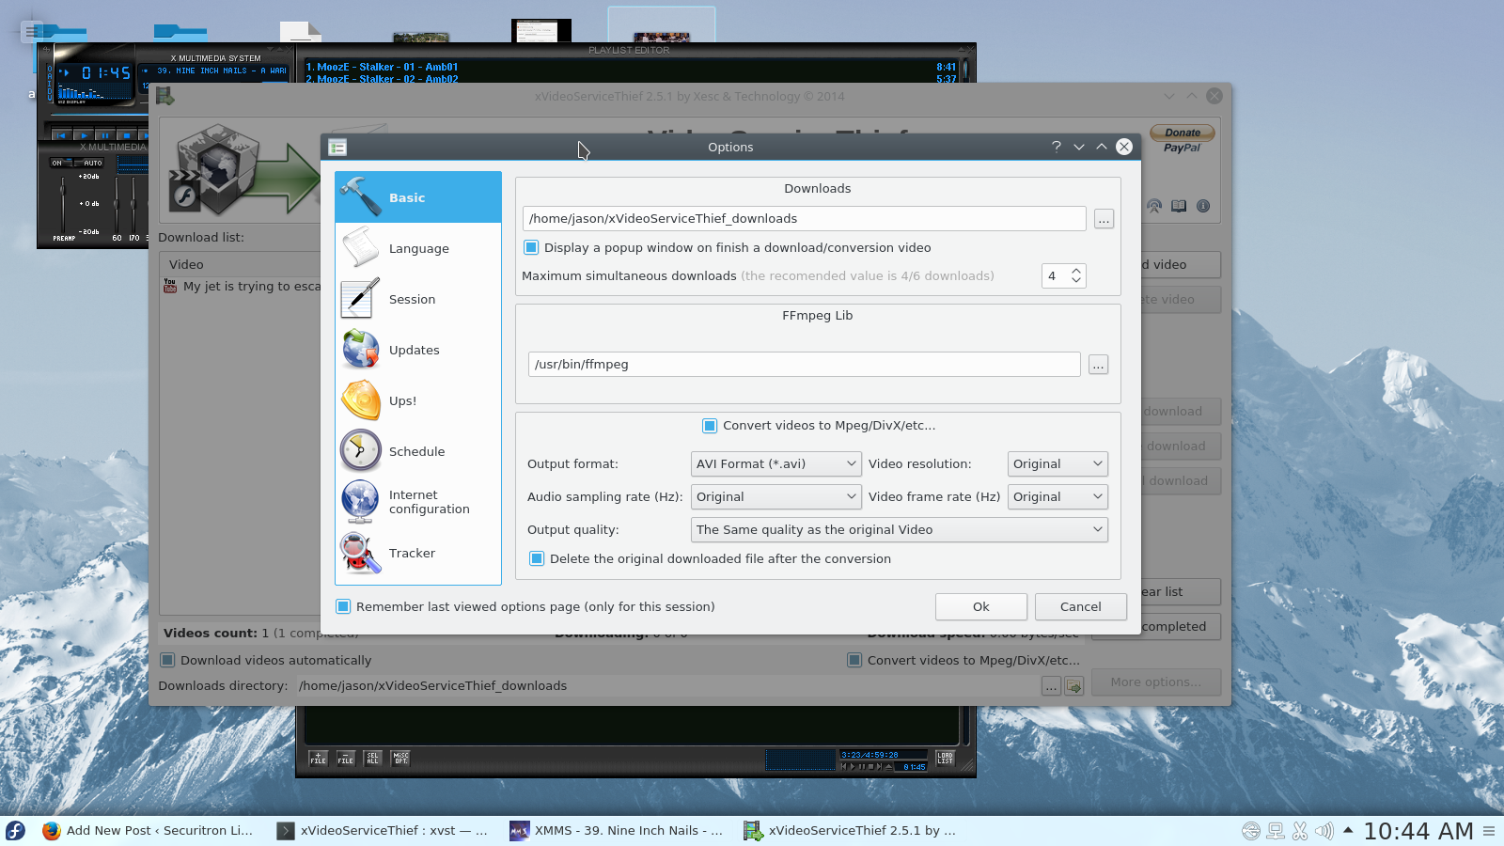Click Ok button in Options
This screenshot has width=1504, height=846.
[x=980, y=606]
